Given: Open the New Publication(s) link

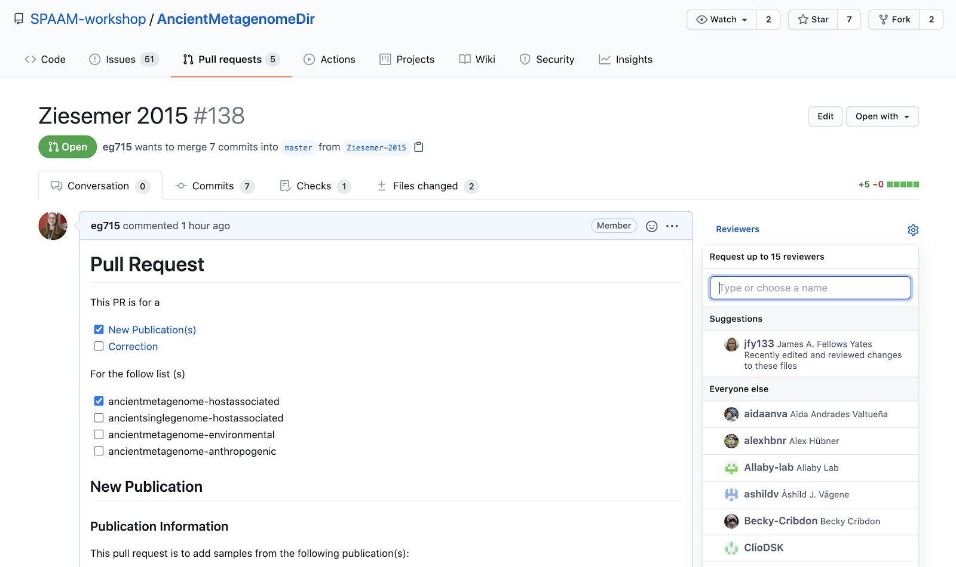Looking at the screenshot, I should [152, 329].
